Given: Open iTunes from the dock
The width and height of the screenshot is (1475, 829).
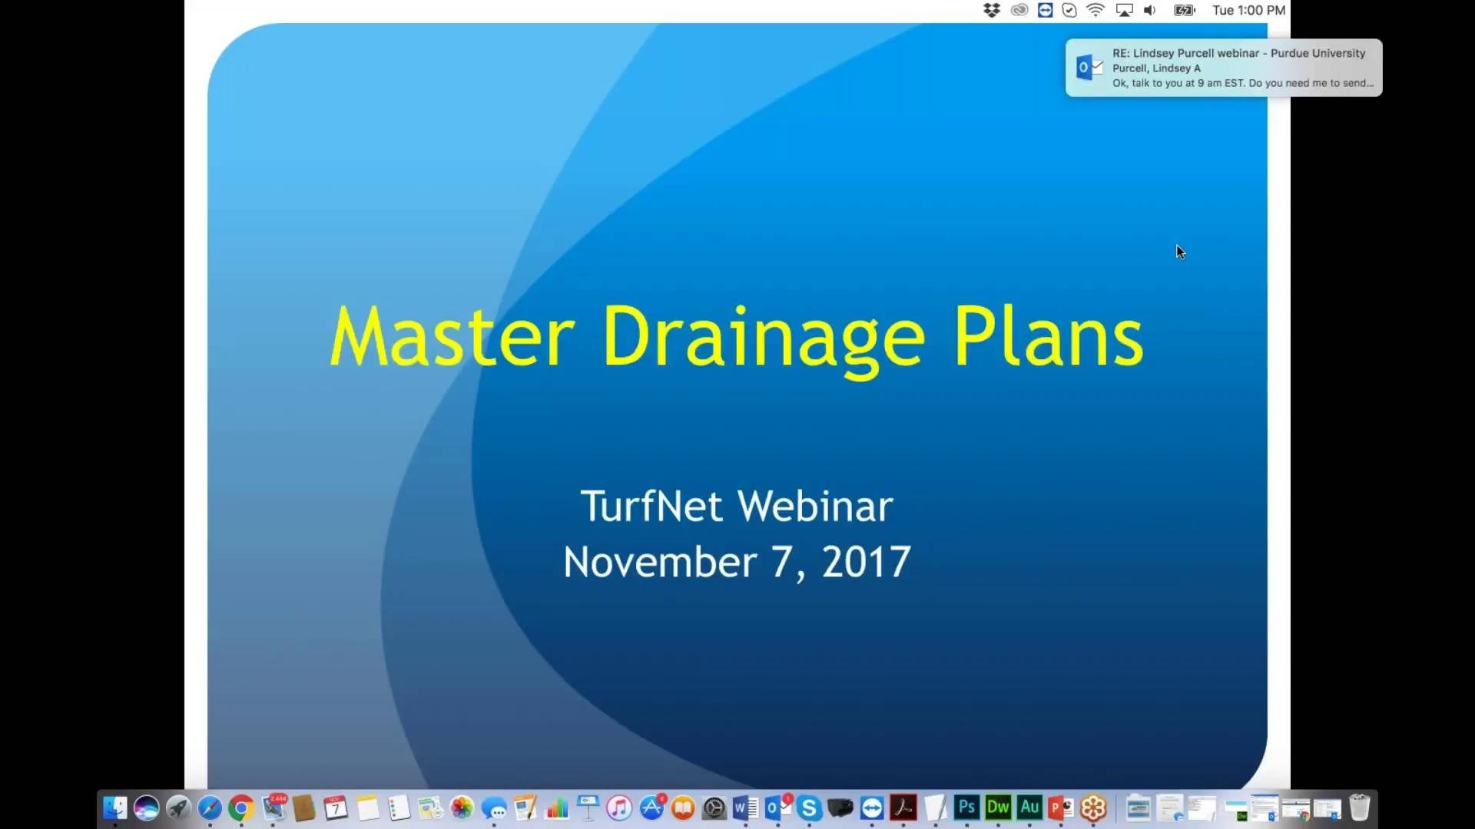Looking at the screenshot, I should [619, 808].
